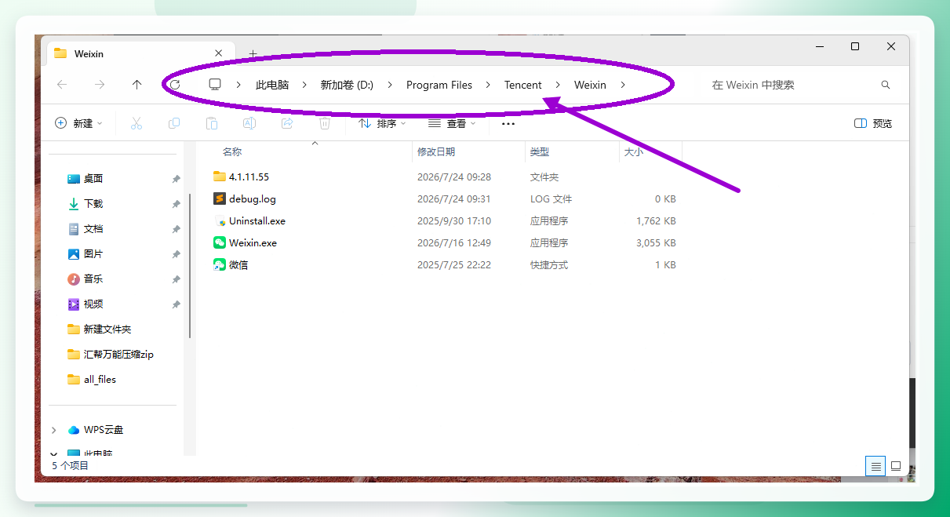
Task: Click Weixin in the address bar
Action: pyautogui.click(x=590, y=85)
